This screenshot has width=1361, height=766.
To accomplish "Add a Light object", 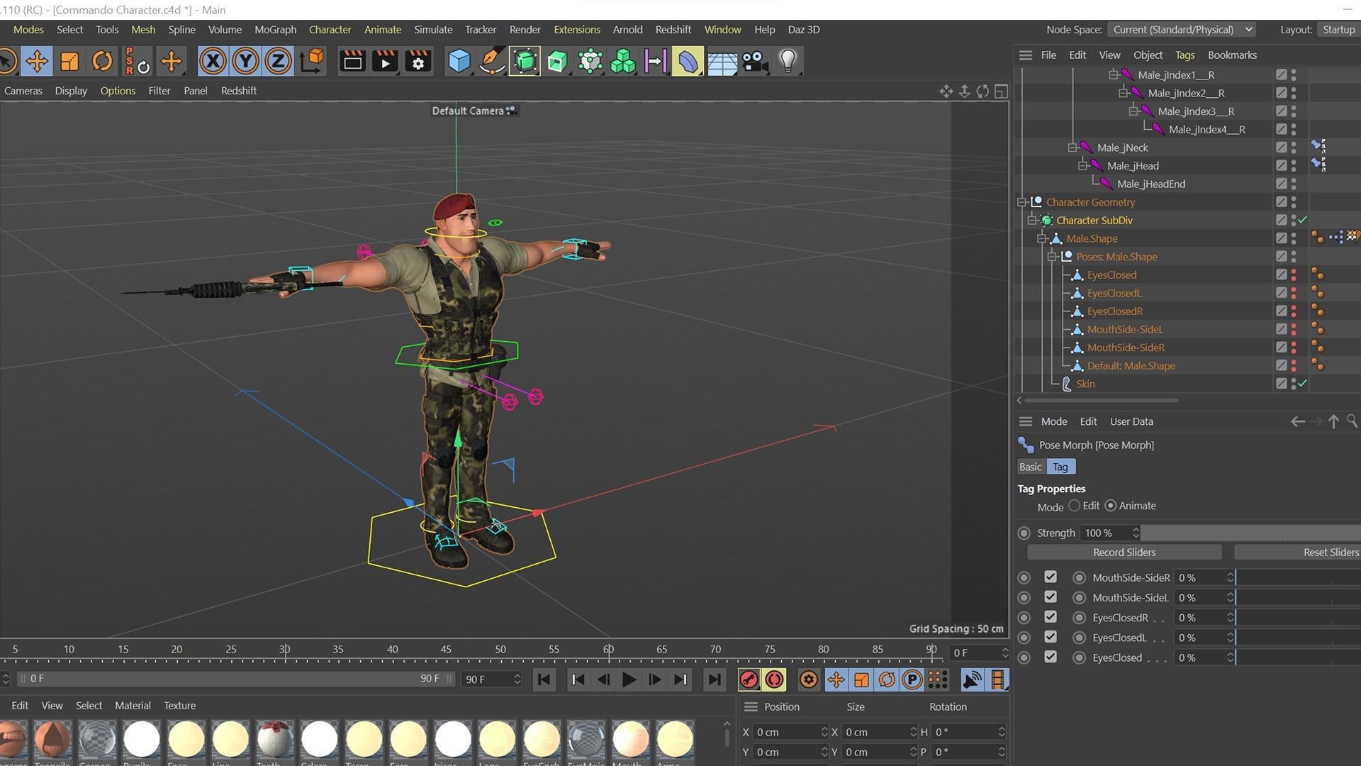I will (788, 61).
